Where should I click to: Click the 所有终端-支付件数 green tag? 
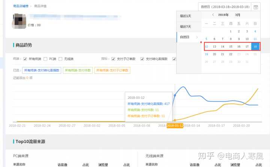coord(78,70)
